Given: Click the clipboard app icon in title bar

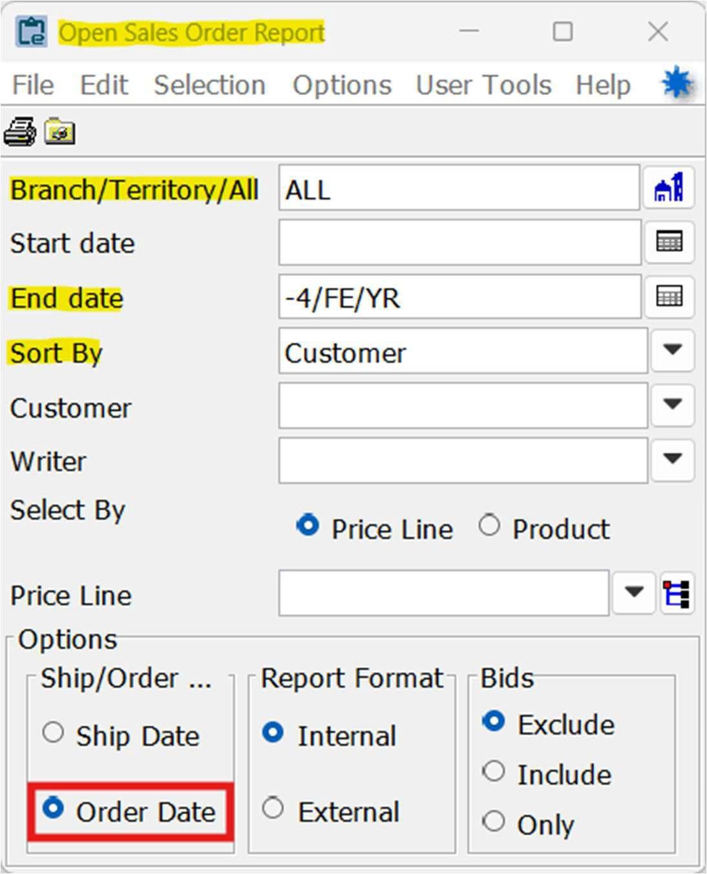Looking at the screenshot, I should pyautogui.click(x=32, y=32).
